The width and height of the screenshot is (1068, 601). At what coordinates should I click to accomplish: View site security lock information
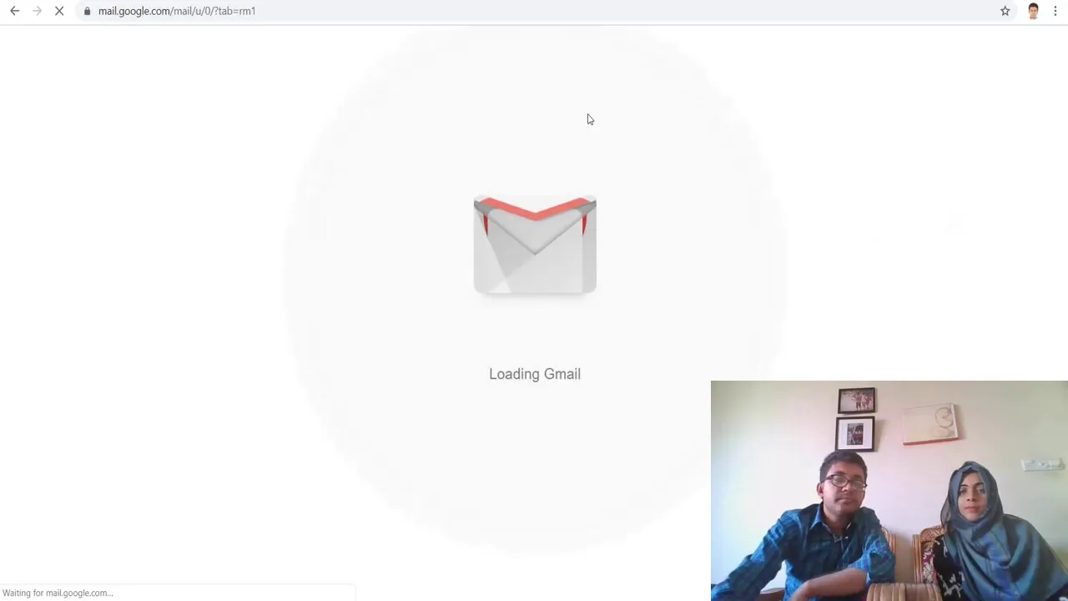pyautogui.click(x=87, y=11)
